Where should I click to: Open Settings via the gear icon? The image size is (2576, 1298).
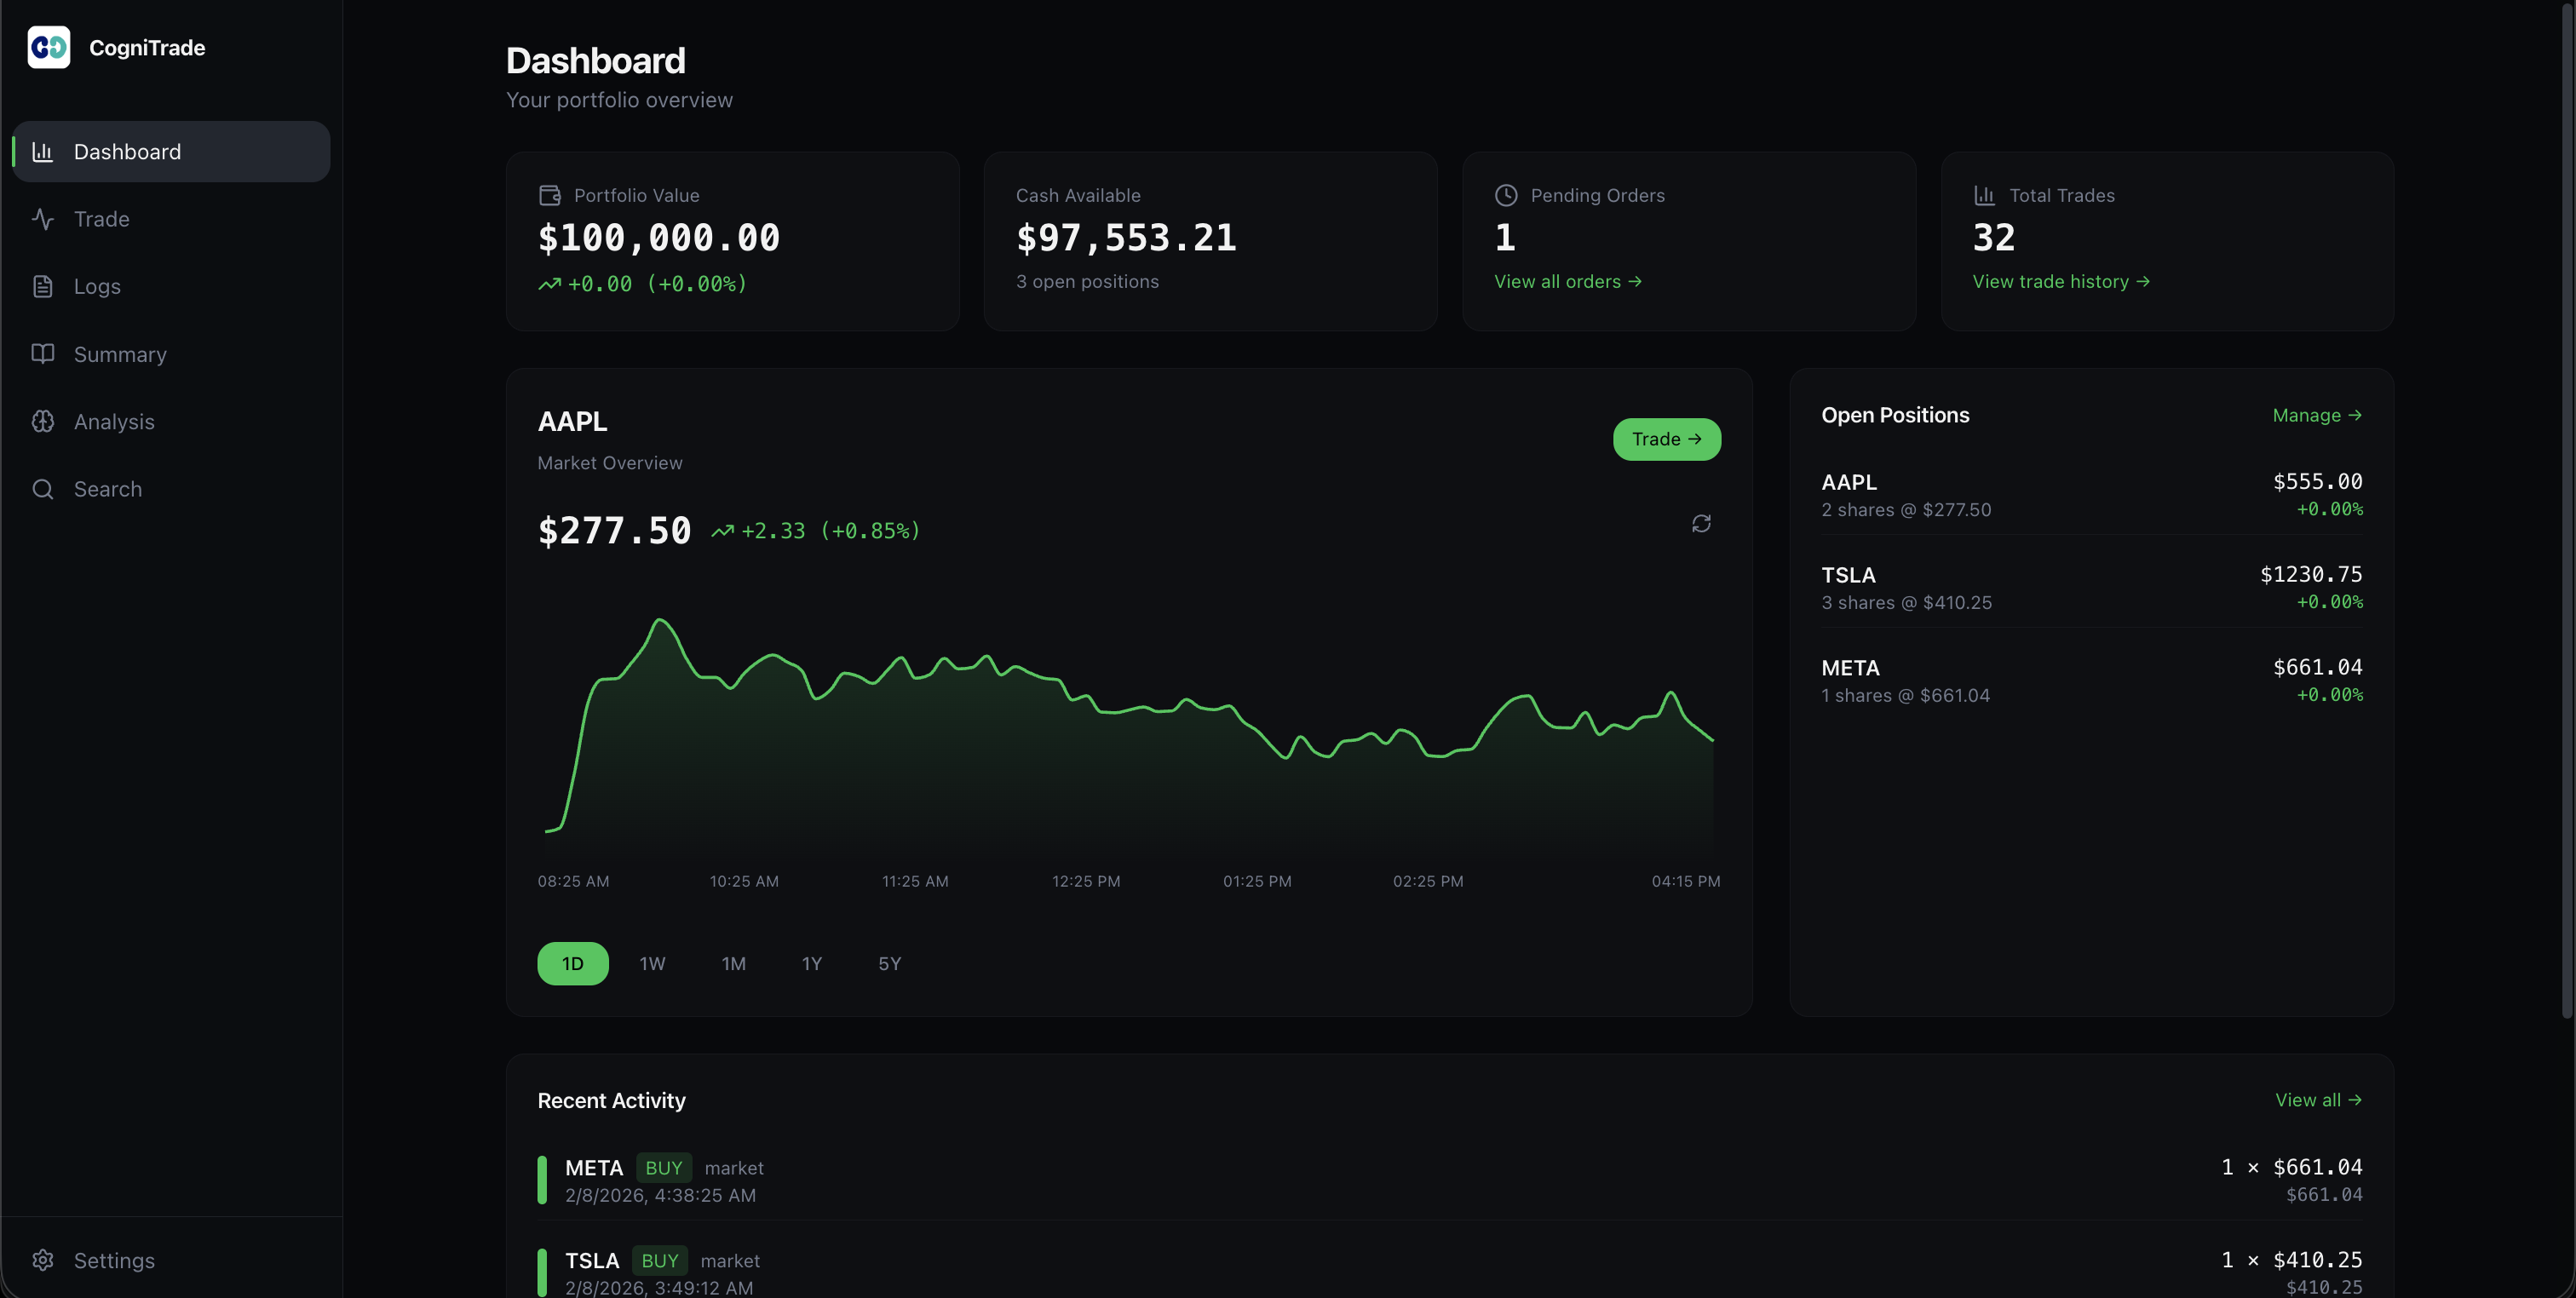click(x=42, y=1260)
